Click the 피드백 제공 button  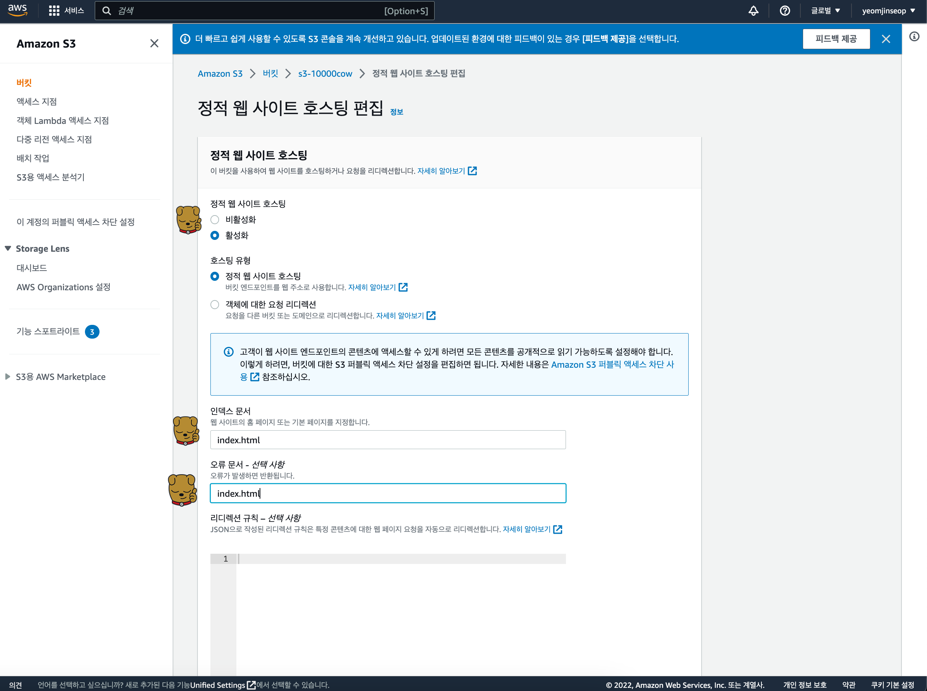[836, 39]
